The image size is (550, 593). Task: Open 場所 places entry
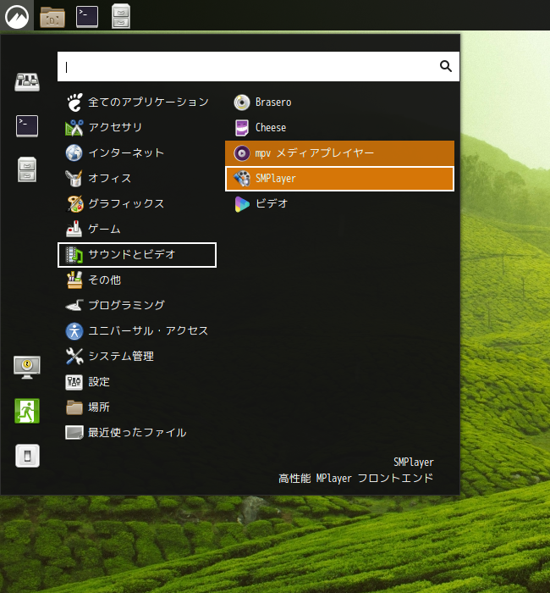[137, 407]
